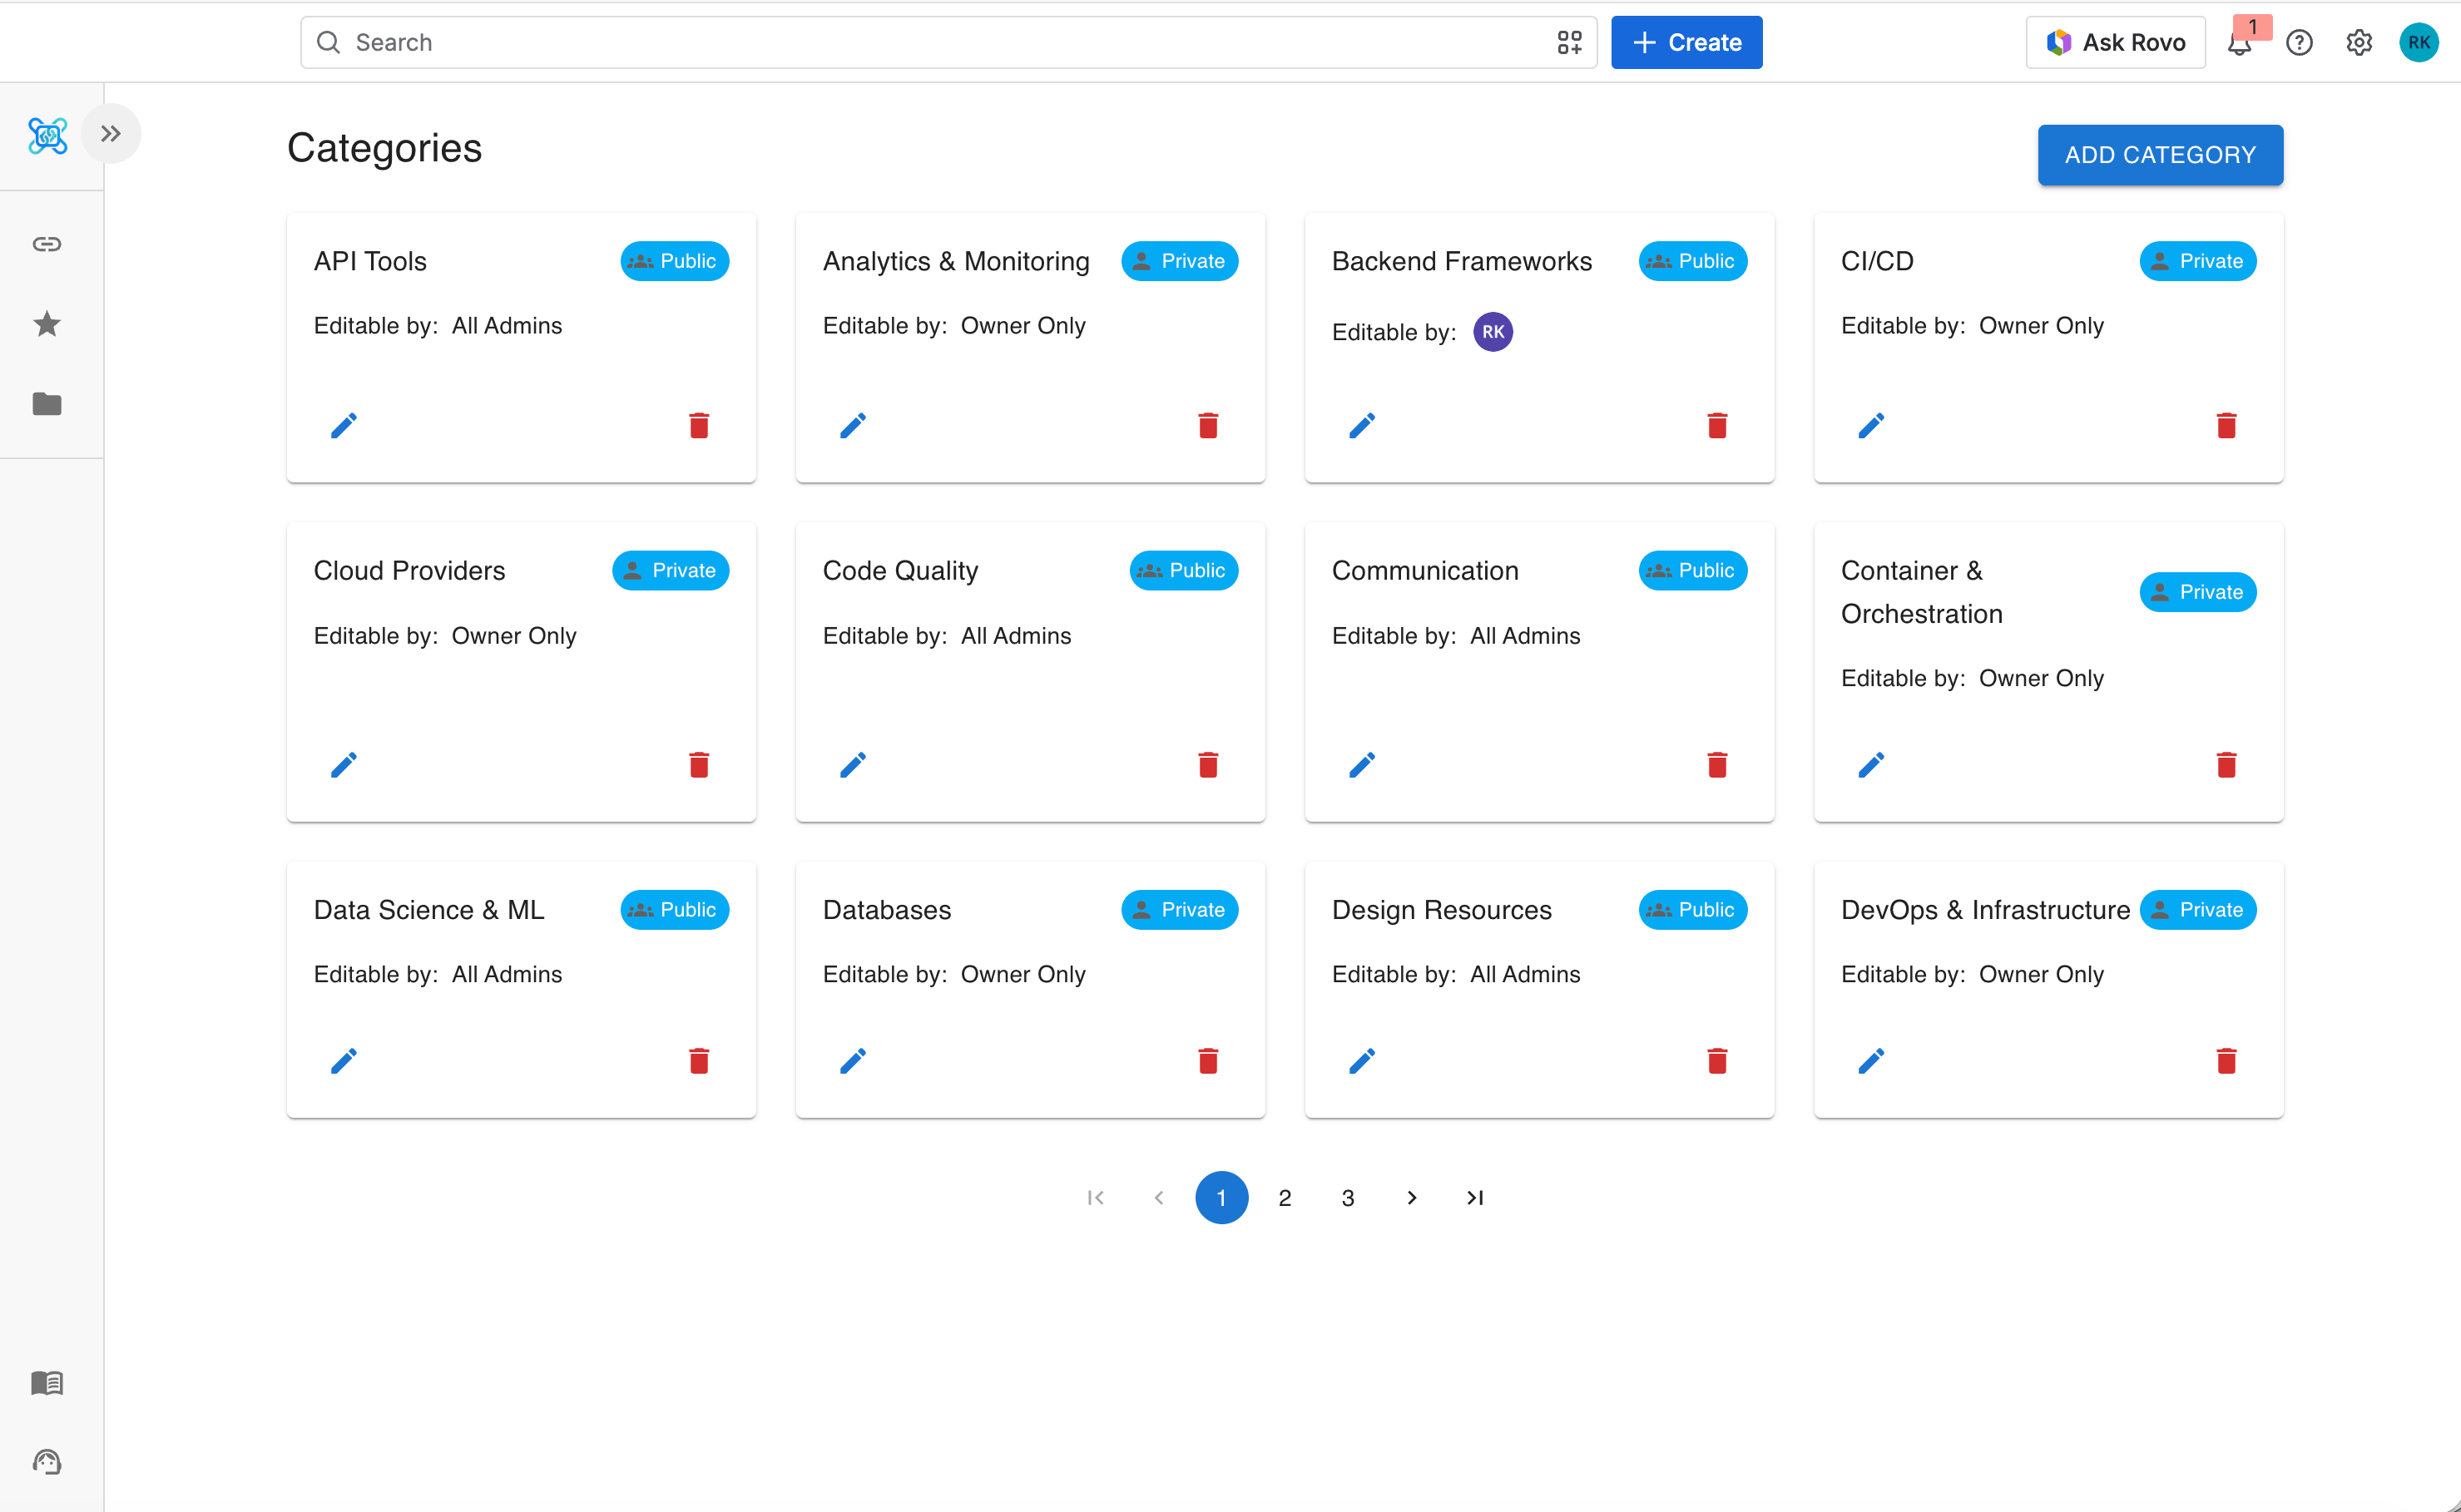This screenshot has width=2461, height=1512.
Task: Edit the Communication category
Action: (1362, 766)
